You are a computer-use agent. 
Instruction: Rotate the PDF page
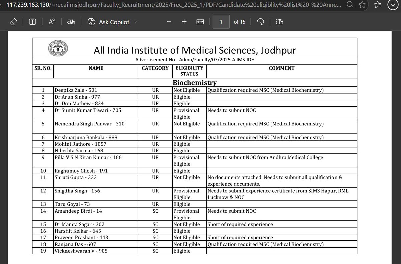point(260,22)
